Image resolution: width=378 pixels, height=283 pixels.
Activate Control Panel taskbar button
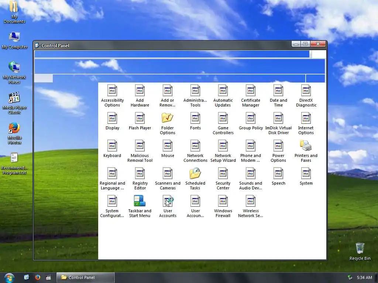pos(86,277)
